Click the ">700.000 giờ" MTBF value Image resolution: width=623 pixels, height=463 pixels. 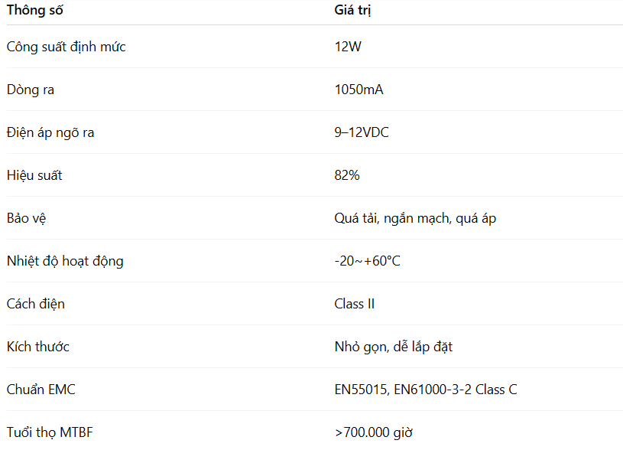point(374,432)
